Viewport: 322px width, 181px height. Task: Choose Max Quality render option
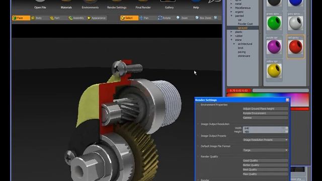265,174
